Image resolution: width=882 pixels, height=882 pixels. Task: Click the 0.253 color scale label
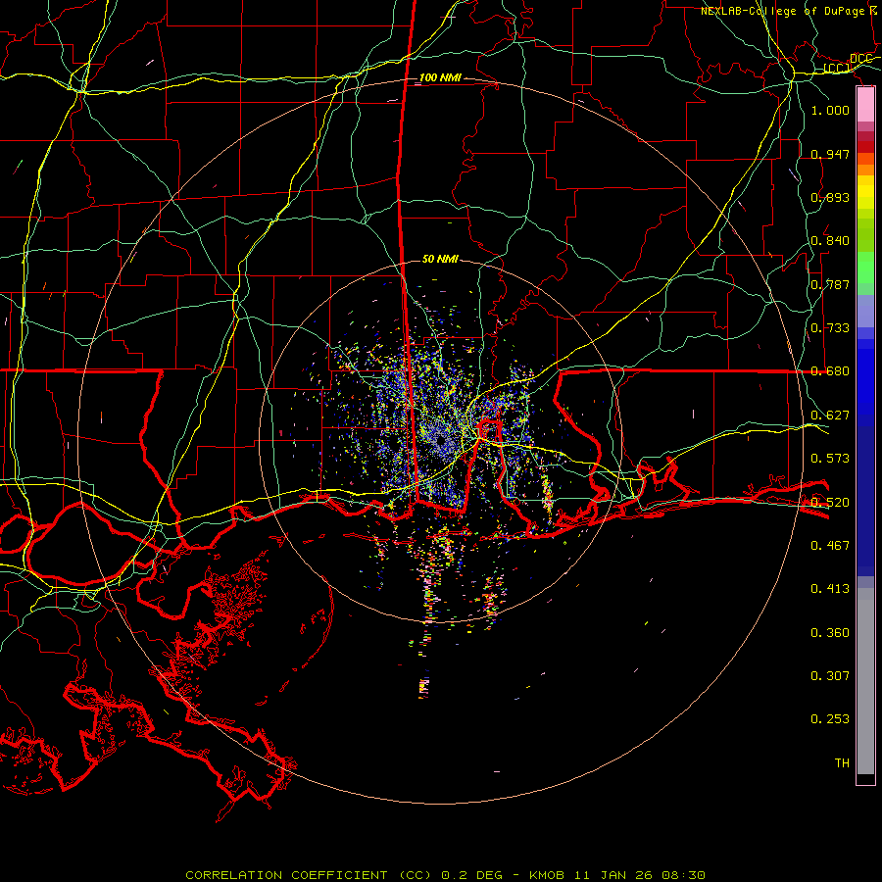tap(830, 719)
